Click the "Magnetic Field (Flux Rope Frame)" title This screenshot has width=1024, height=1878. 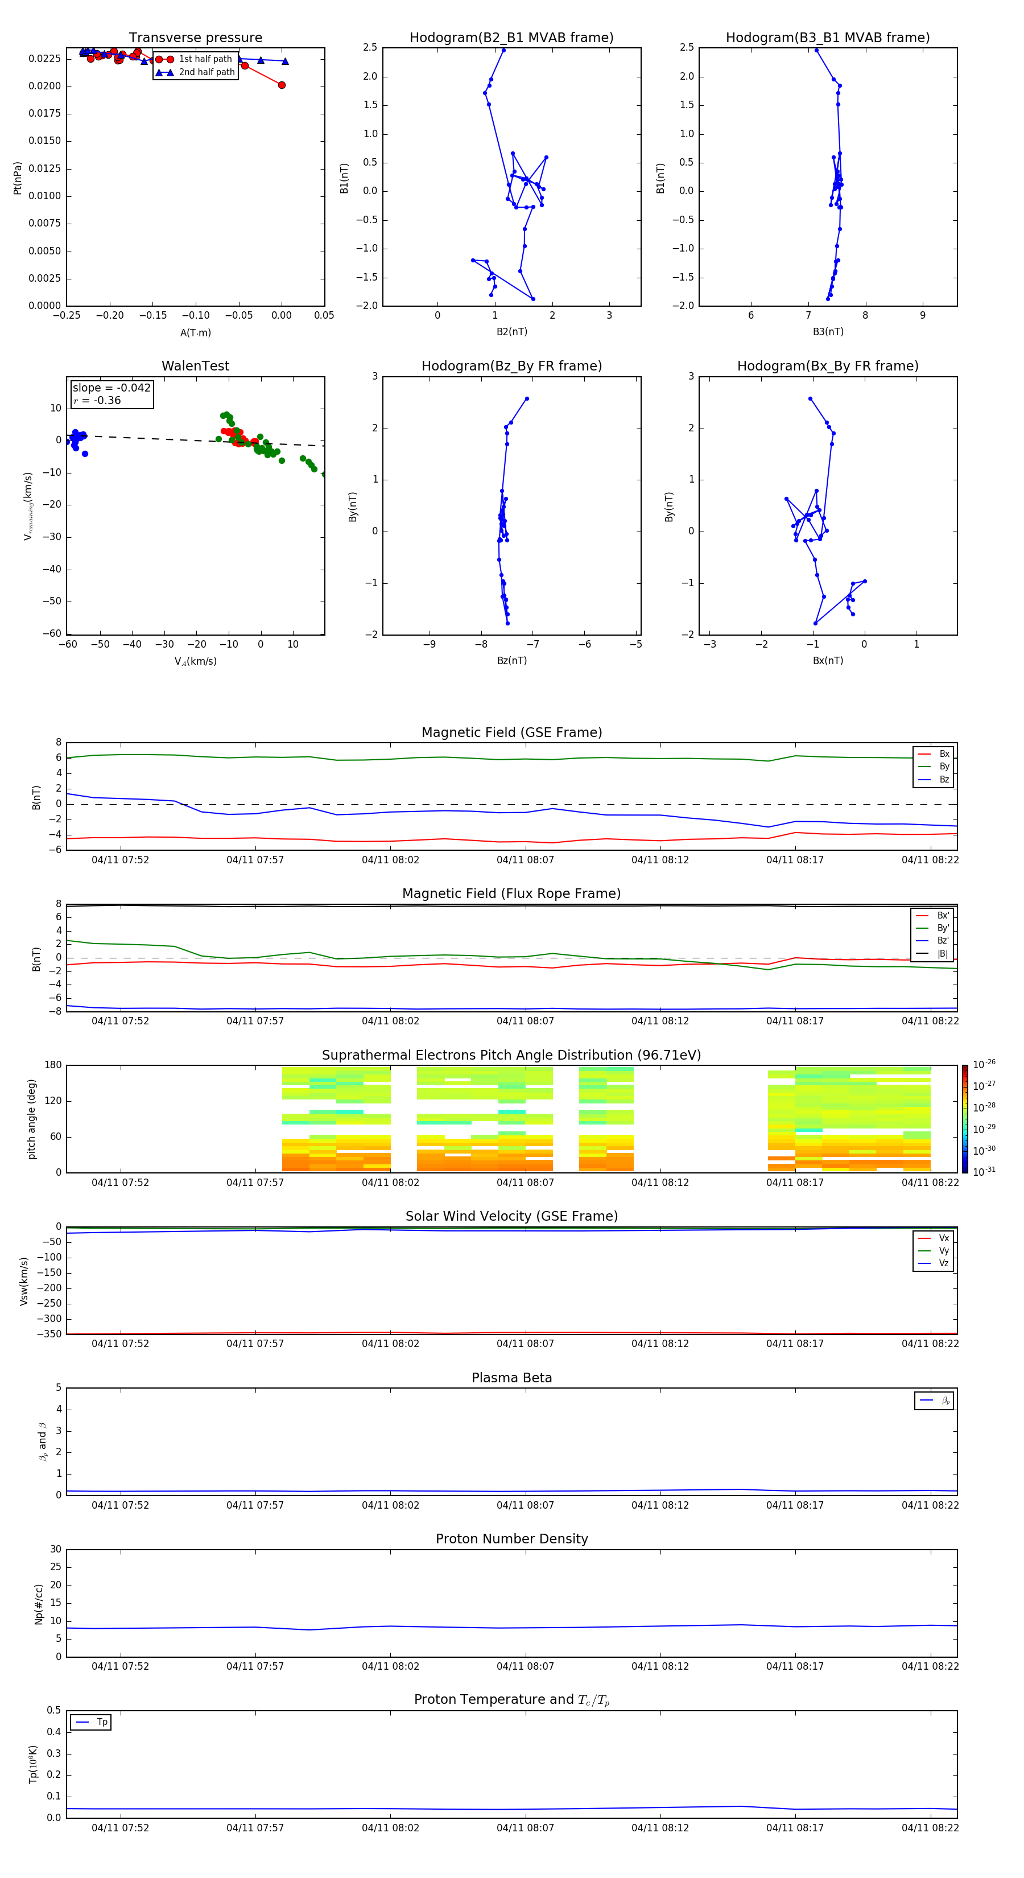511,894
